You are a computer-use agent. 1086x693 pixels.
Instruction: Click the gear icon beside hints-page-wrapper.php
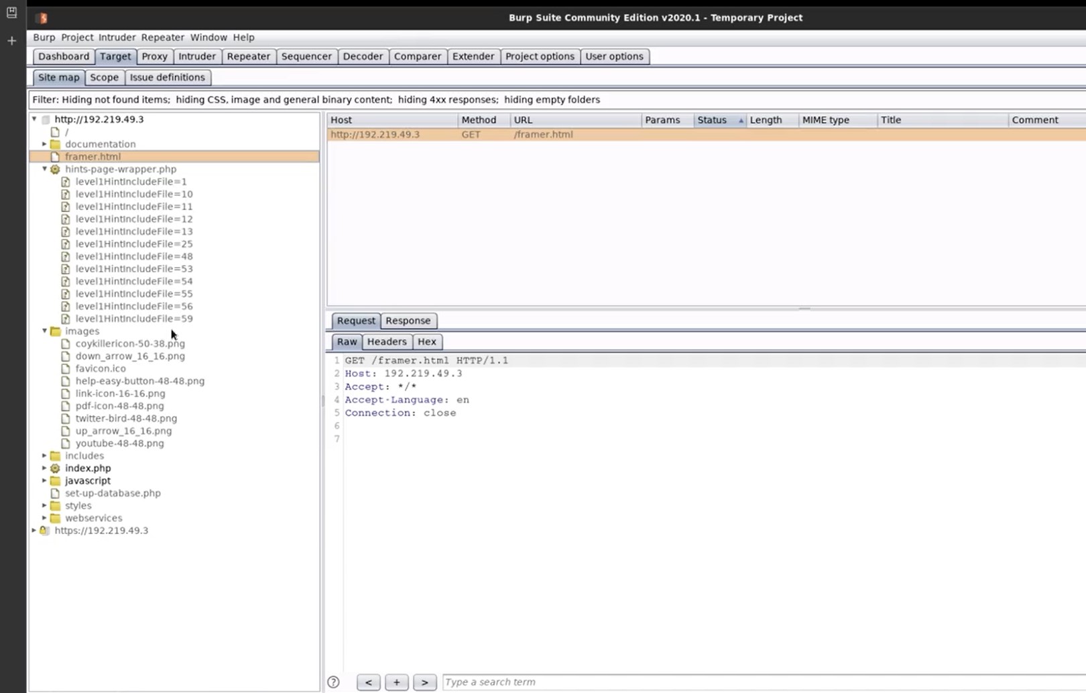(56, 169)
